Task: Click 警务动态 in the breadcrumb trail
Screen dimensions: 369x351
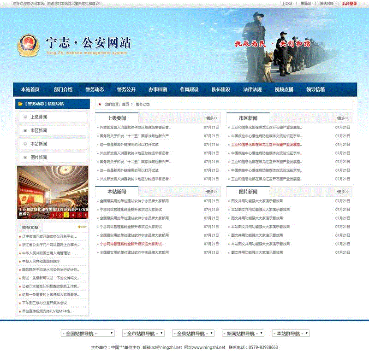Action: (x=143, y=104)
